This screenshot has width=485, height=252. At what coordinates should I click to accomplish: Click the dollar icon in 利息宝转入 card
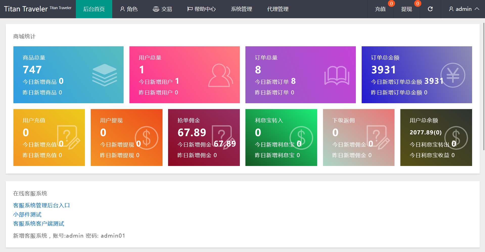301,138
